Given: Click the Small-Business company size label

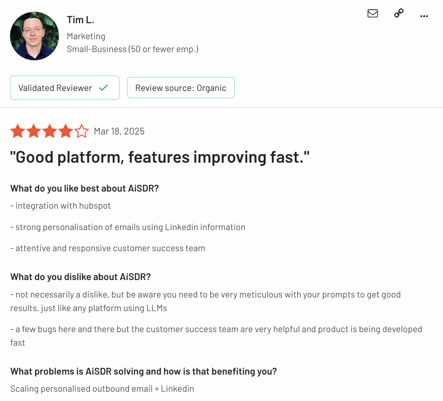Looking at the screenshot, I should coord(132,49).
